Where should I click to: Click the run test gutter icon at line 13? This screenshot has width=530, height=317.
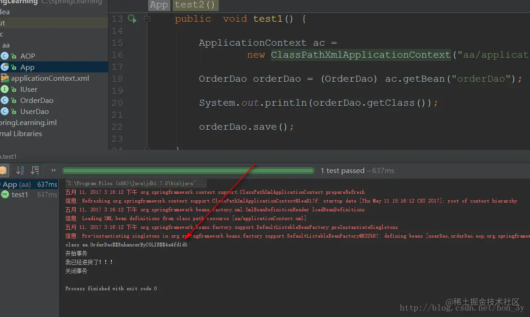(x=132, y=19)
